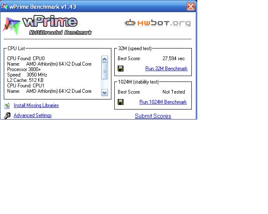Screen dimensions: 268x214
Task: Click the '27,594 sec' best score value
Action: [x=174, y=59]
